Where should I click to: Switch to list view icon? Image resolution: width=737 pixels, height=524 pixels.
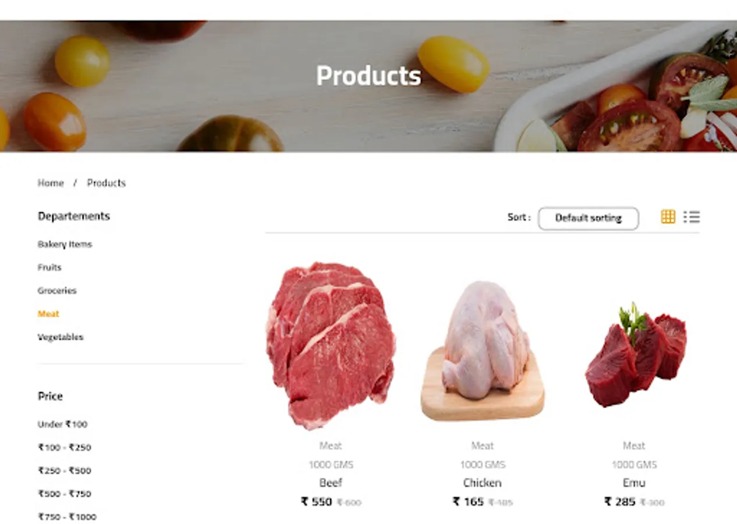coord(692,217)
